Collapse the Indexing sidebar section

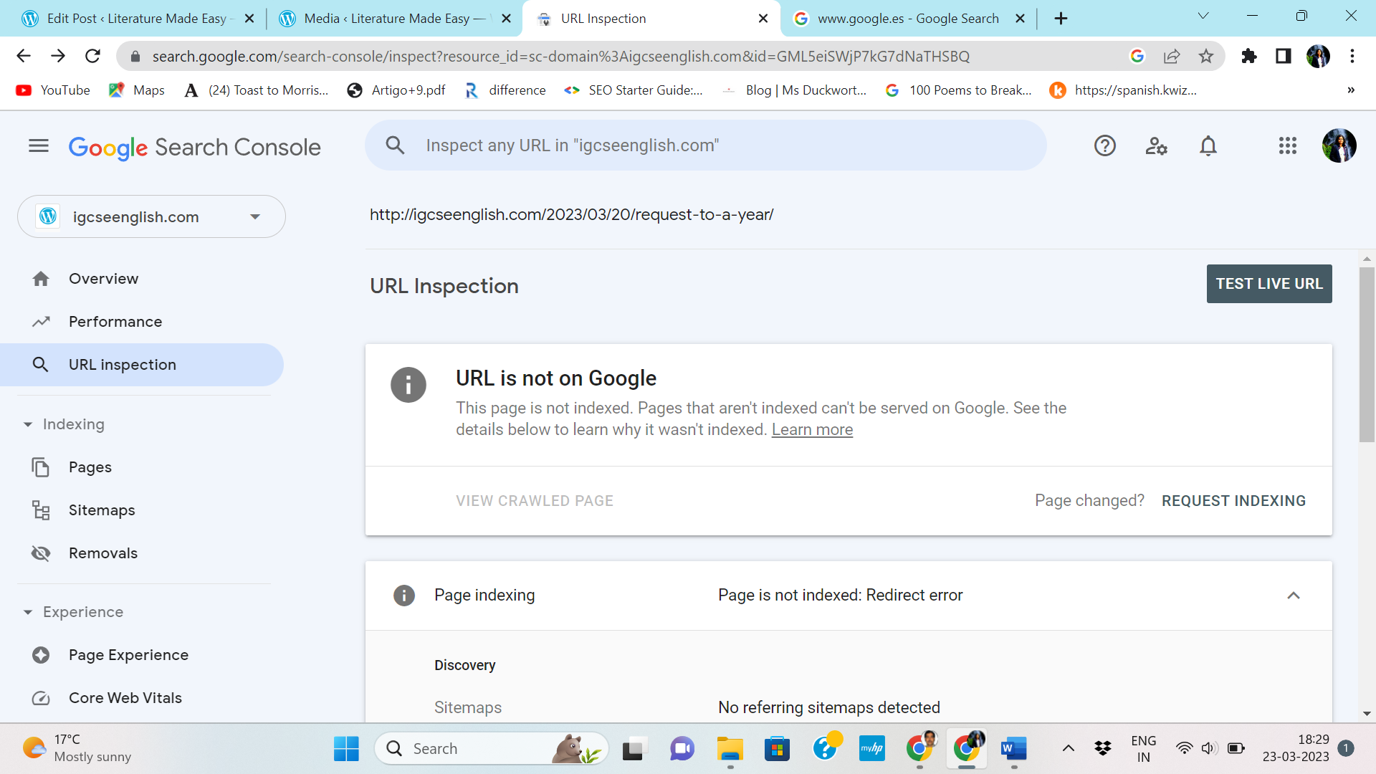[x=28, y=424]
